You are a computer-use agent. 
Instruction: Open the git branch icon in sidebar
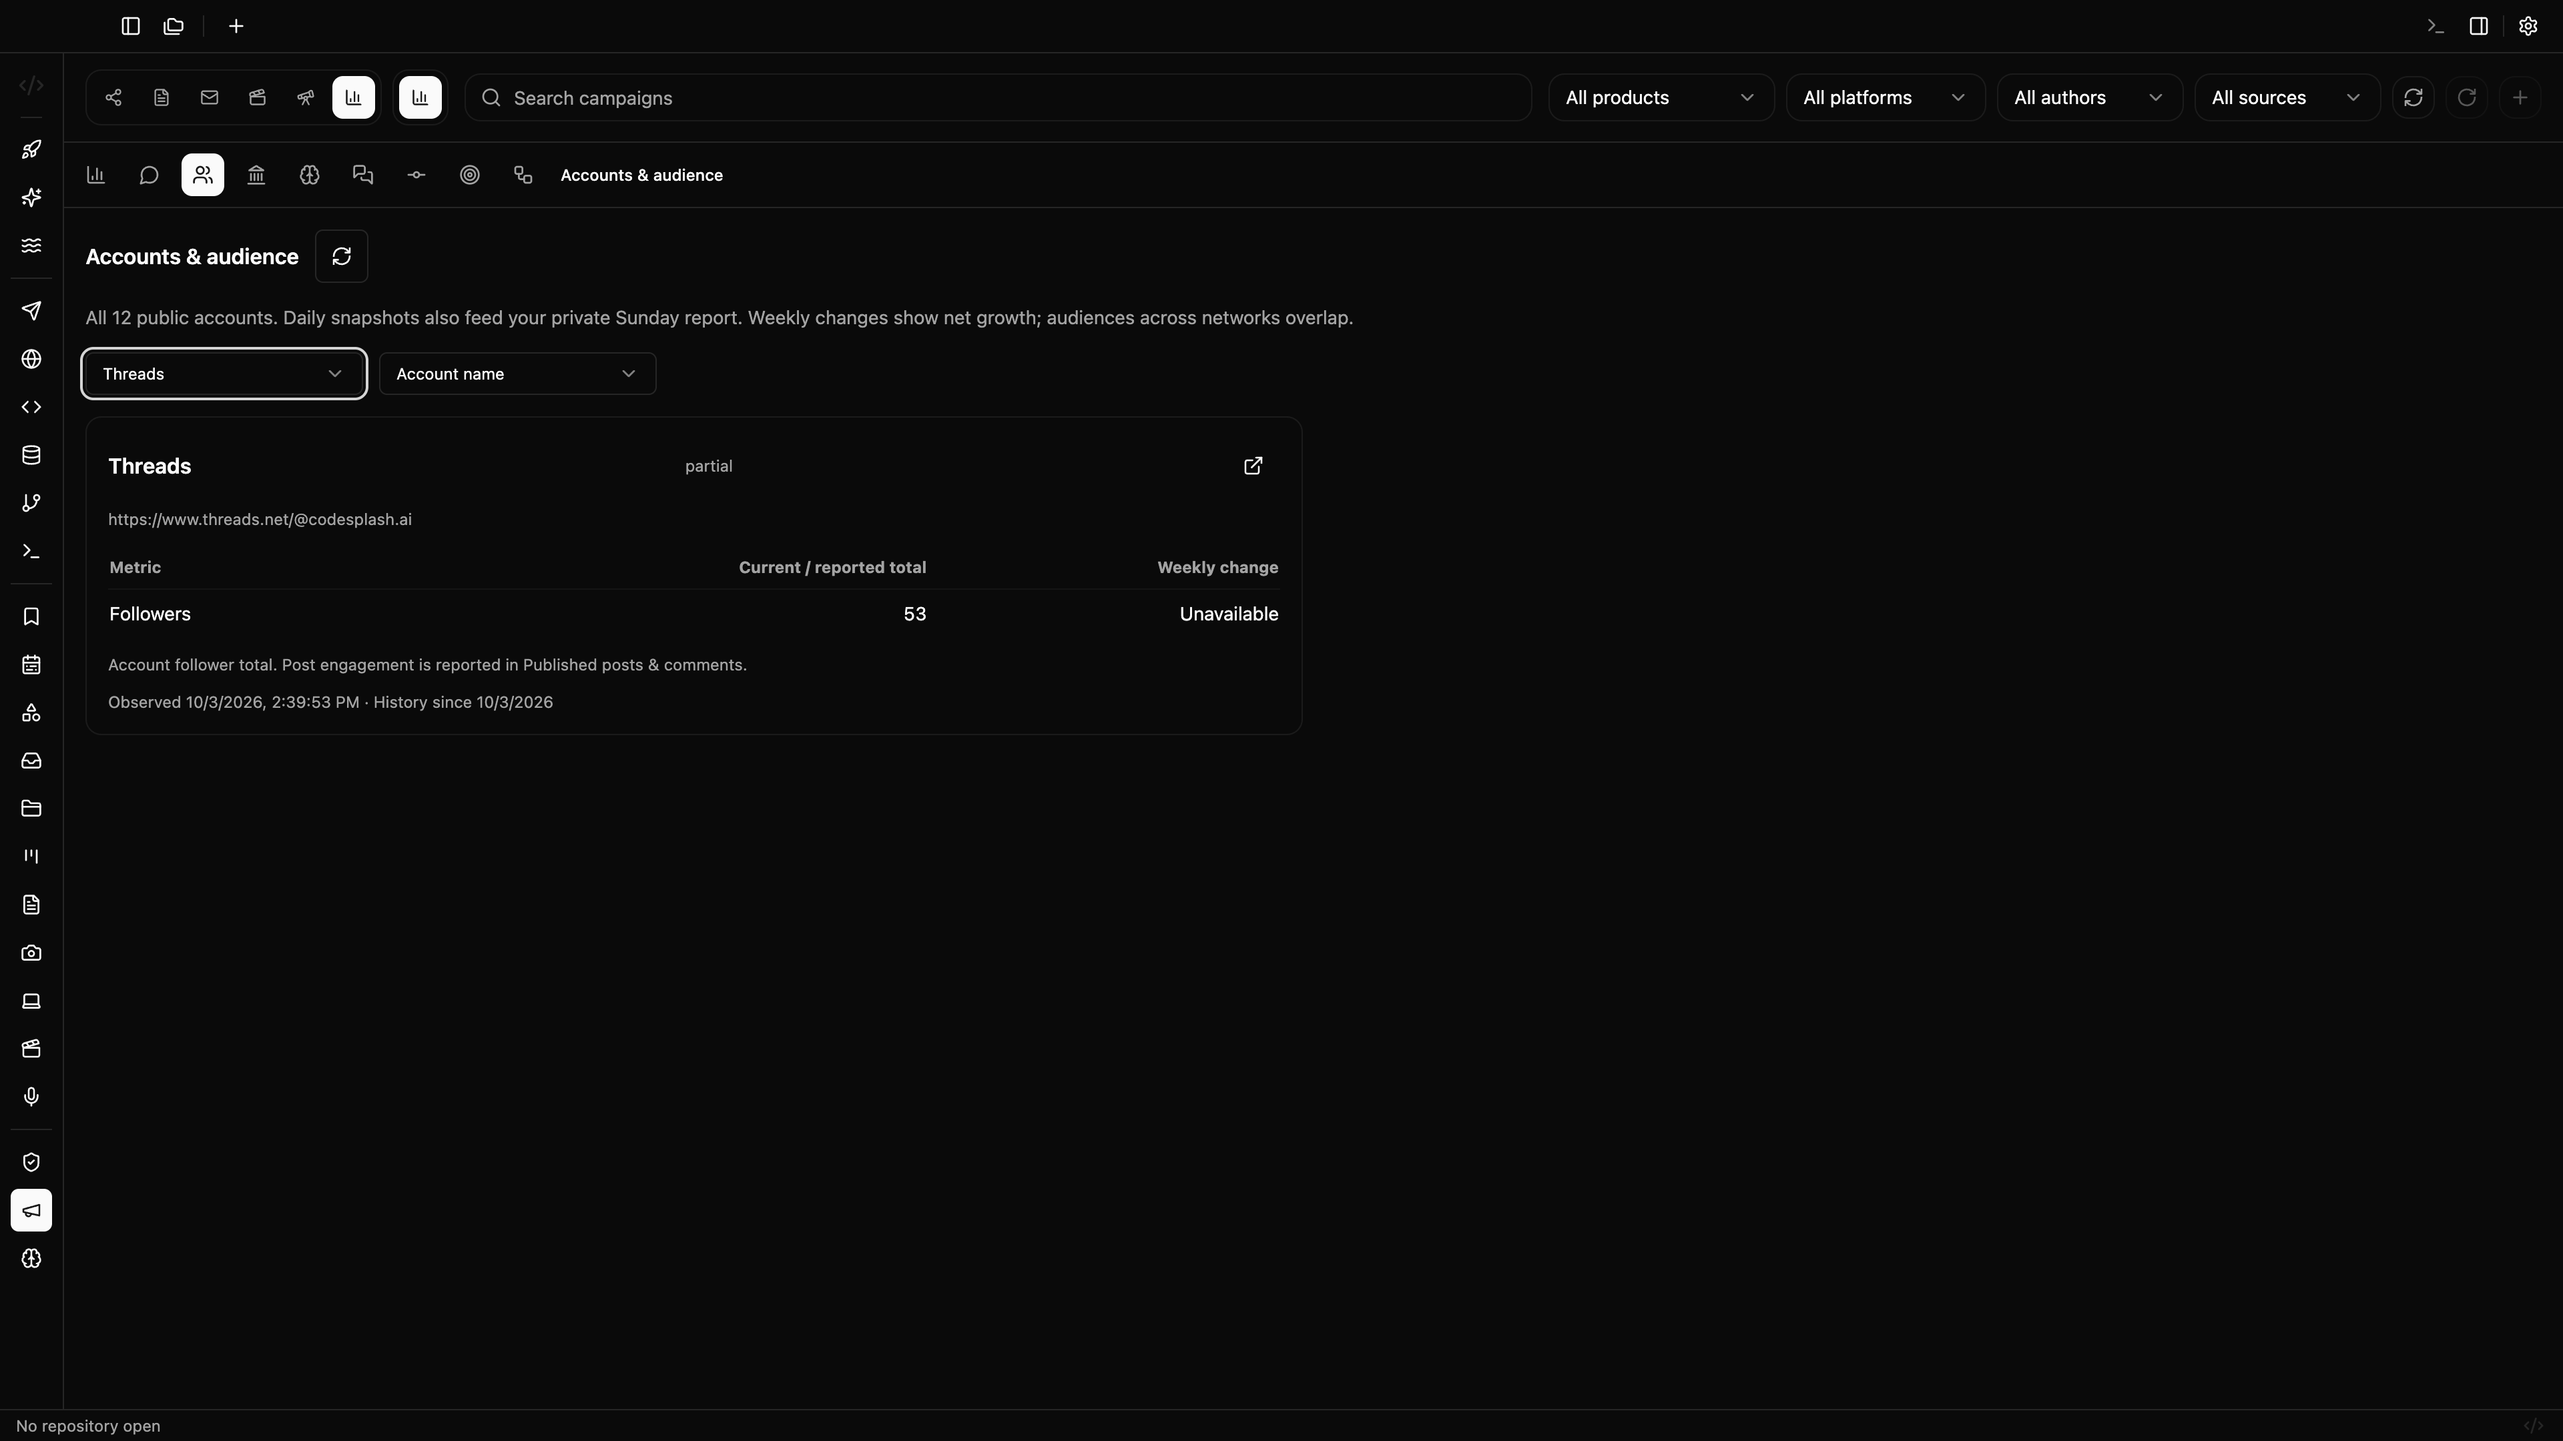[x=31, y=503]
